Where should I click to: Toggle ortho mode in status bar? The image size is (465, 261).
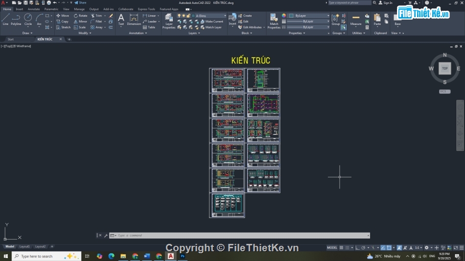(357, 248)
